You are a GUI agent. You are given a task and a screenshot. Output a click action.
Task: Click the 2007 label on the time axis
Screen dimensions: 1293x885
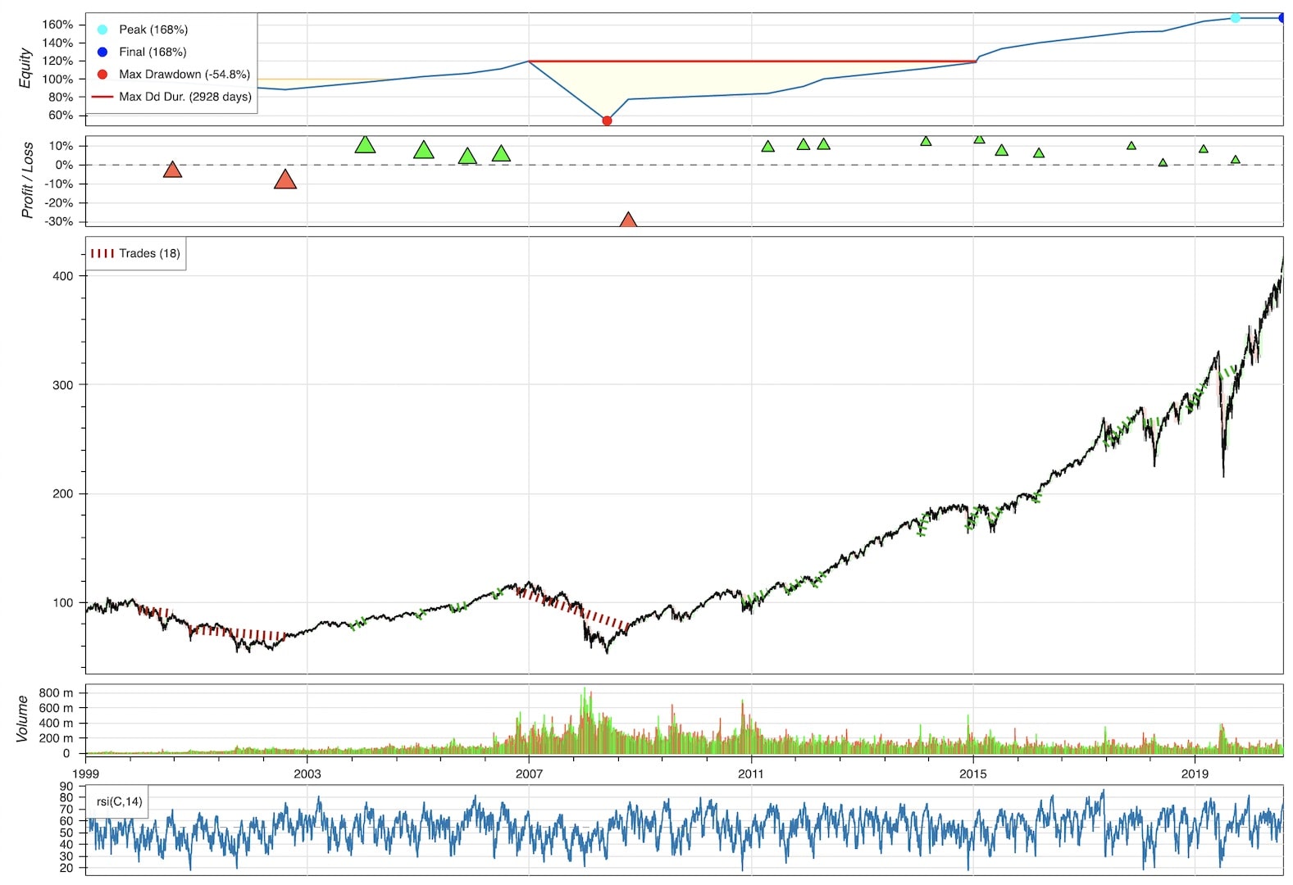(529, 774)
